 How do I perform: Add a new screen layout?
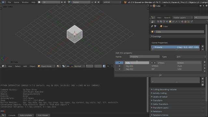click(62, 2)
